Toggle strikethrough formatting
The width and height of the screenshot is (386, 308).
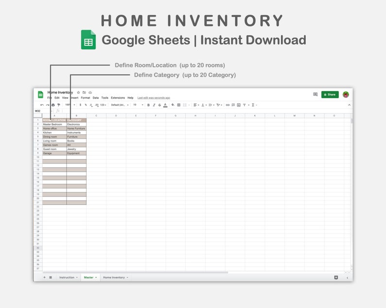(x=159, y=105)
